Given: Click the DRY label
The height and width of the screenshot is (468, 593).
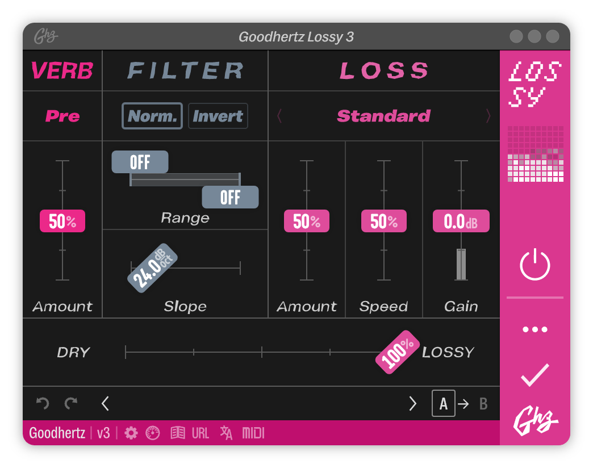Looking at the screenshot, I should 73,352.
